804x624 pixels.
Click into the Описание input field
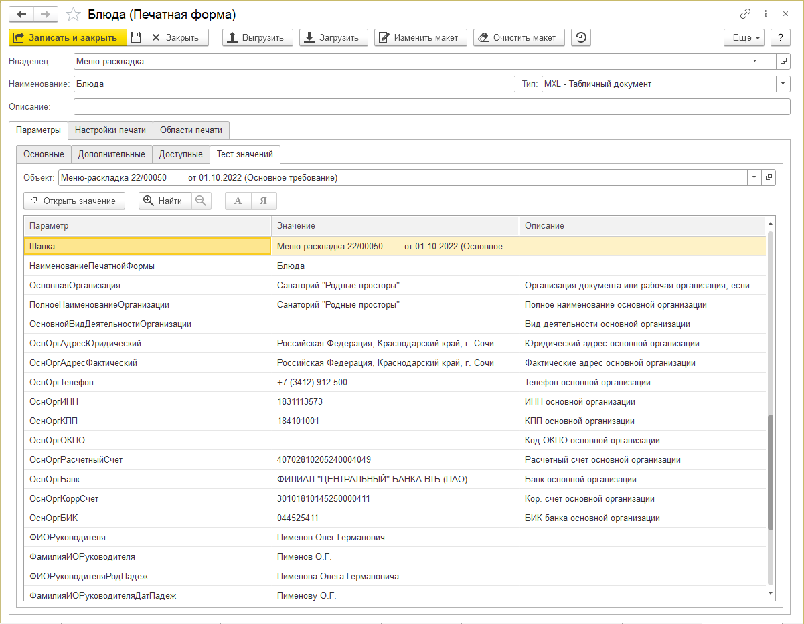pyautogui.click(x=432, y=107)
